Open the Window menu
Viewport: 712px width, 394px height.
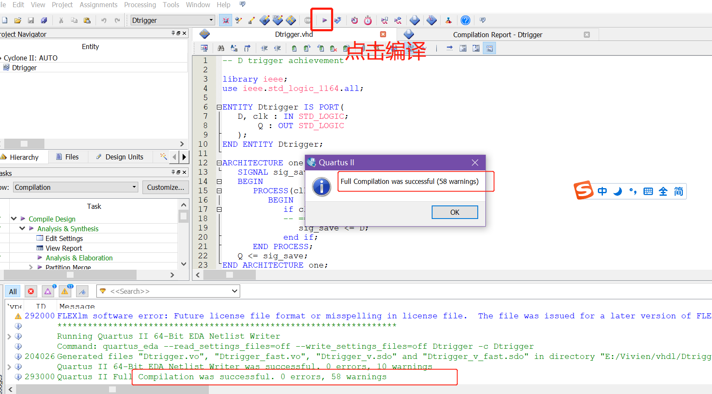coord(198,5)
